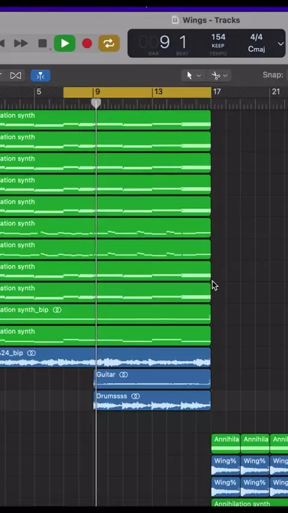Image resolution: width=288 pixels, height=513 pixels.
Task: Click bar 21 in the ruler
Action: 276,91
